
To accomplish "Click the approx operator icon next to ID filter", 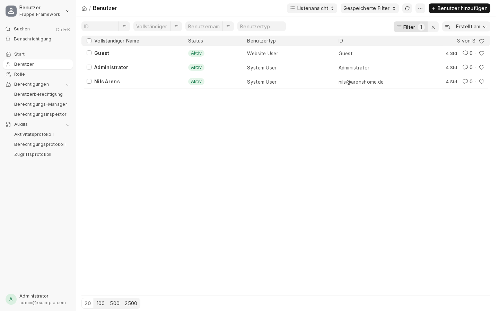I will tap(124, 26).
